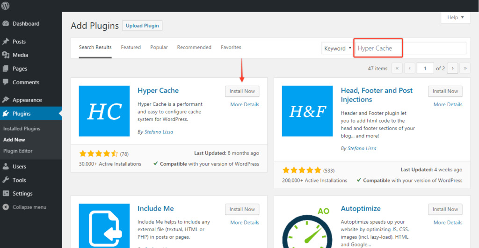This screenshot has height=248, width=479.
Task: Go to Installed Plugins submenu
Action: click(x=22, y=129)
